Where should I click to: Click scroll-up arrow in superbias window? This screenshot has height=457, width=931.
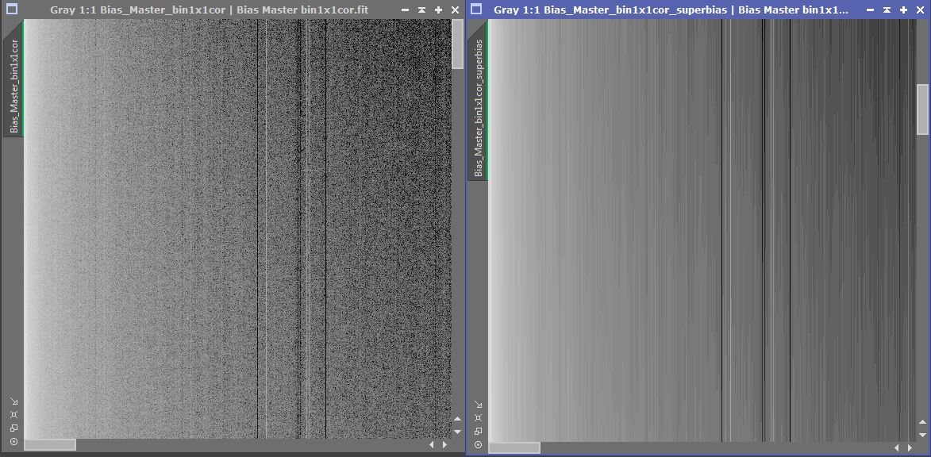point(923,422)
